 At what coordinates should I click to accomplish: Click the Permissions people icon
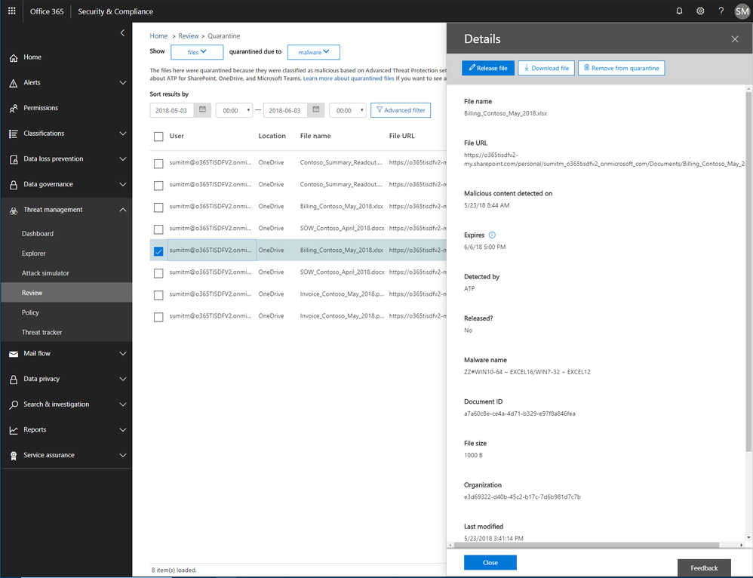pos(14,109)
